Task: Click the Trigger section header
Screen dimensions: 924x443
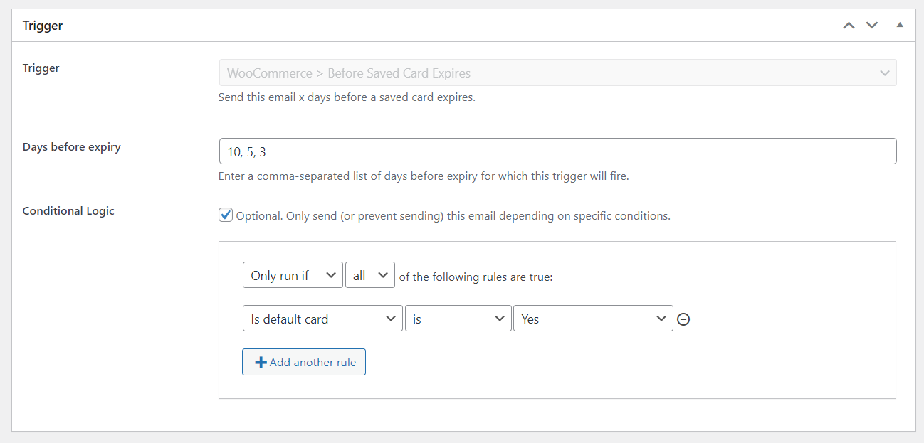Action: [43, 25]
